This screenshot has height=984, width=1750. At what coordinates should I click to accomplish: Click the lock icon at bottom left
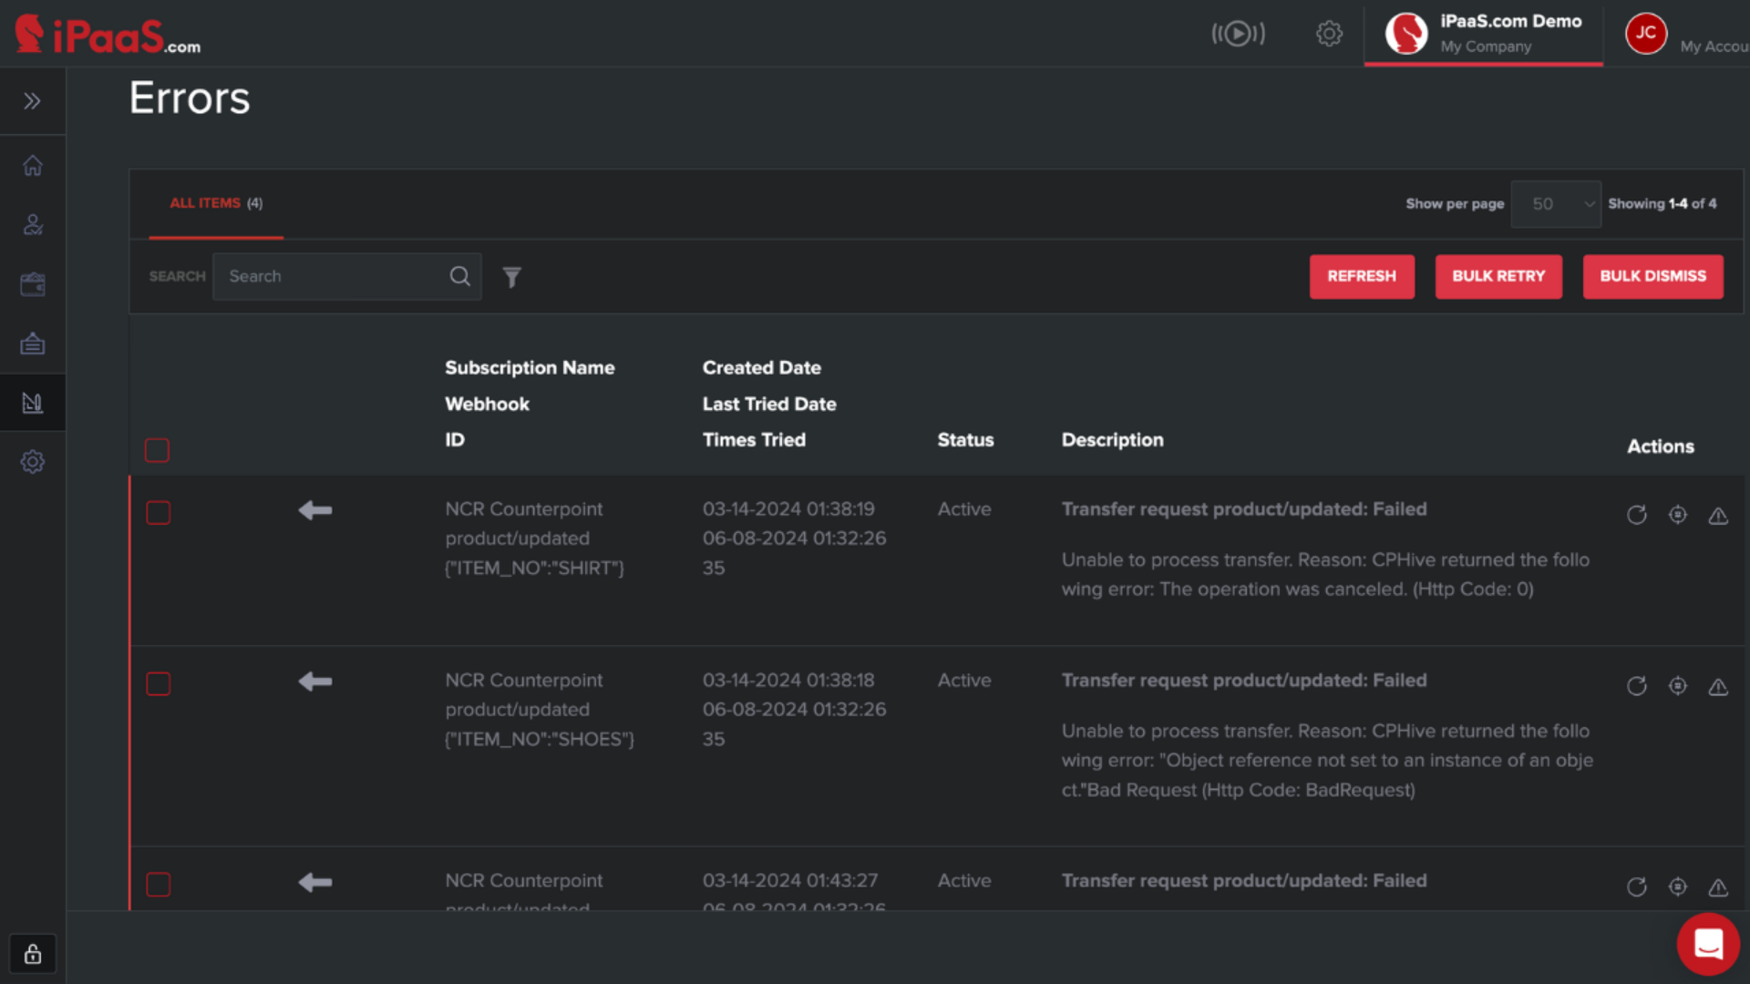(33, 954)
